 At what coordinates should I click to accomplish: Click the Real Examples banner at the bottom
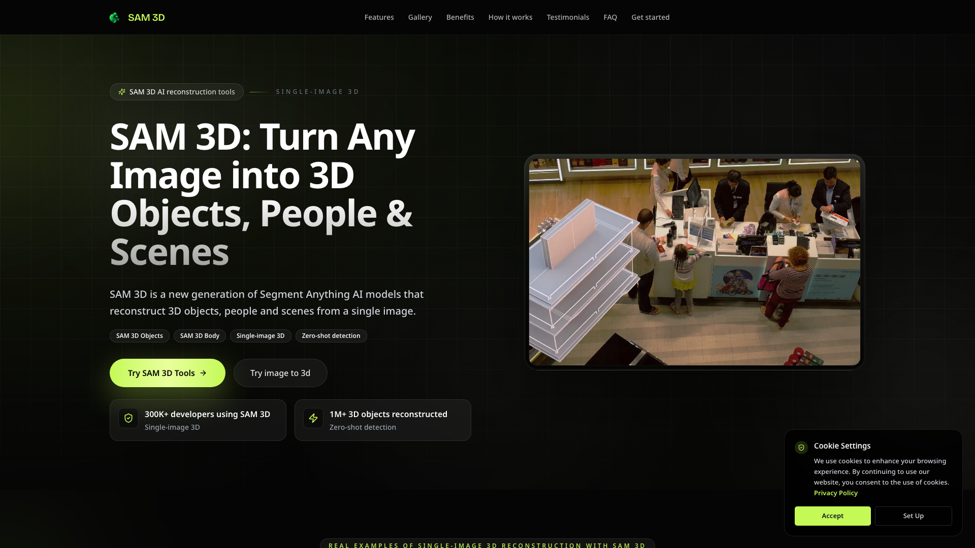click(487, 544)
